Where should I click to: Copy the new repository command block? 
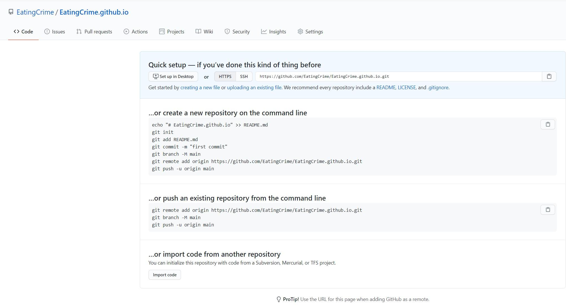point(548,124)
